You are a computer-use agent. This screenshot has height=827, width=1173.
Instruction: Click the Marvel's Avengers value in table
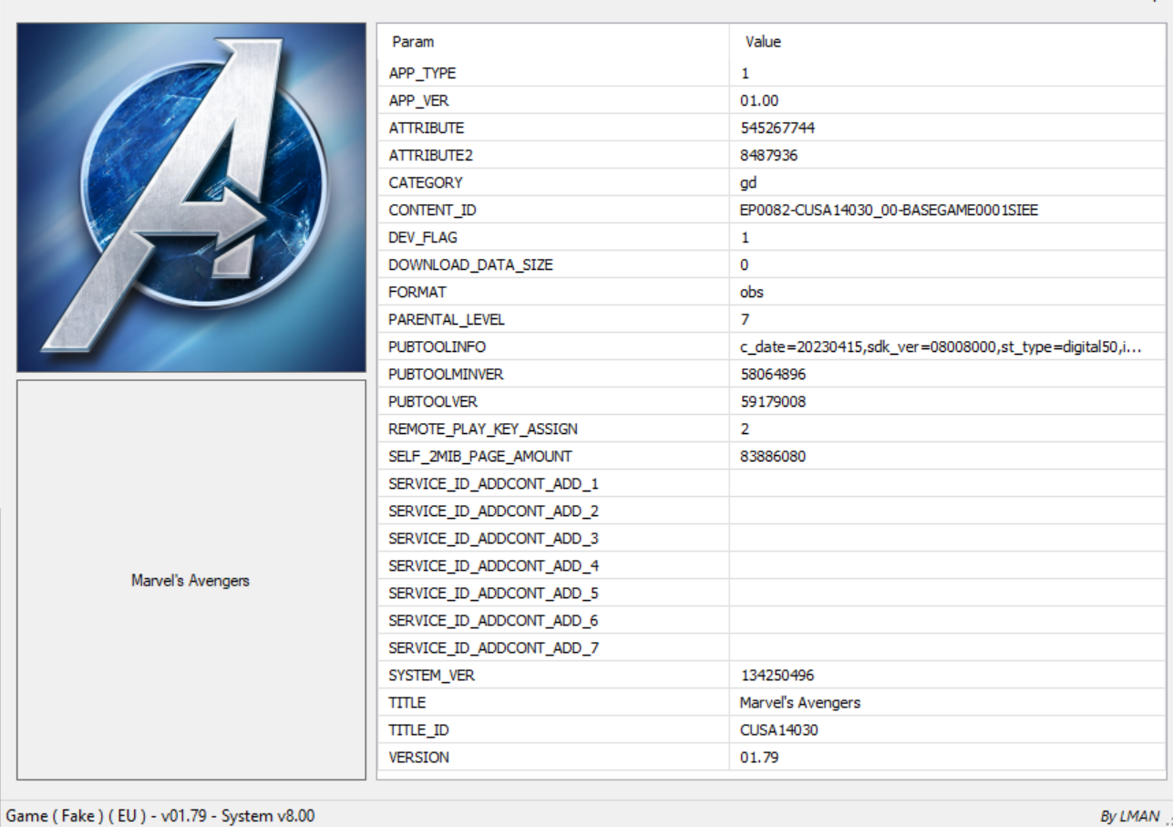[x=800, y=703]
